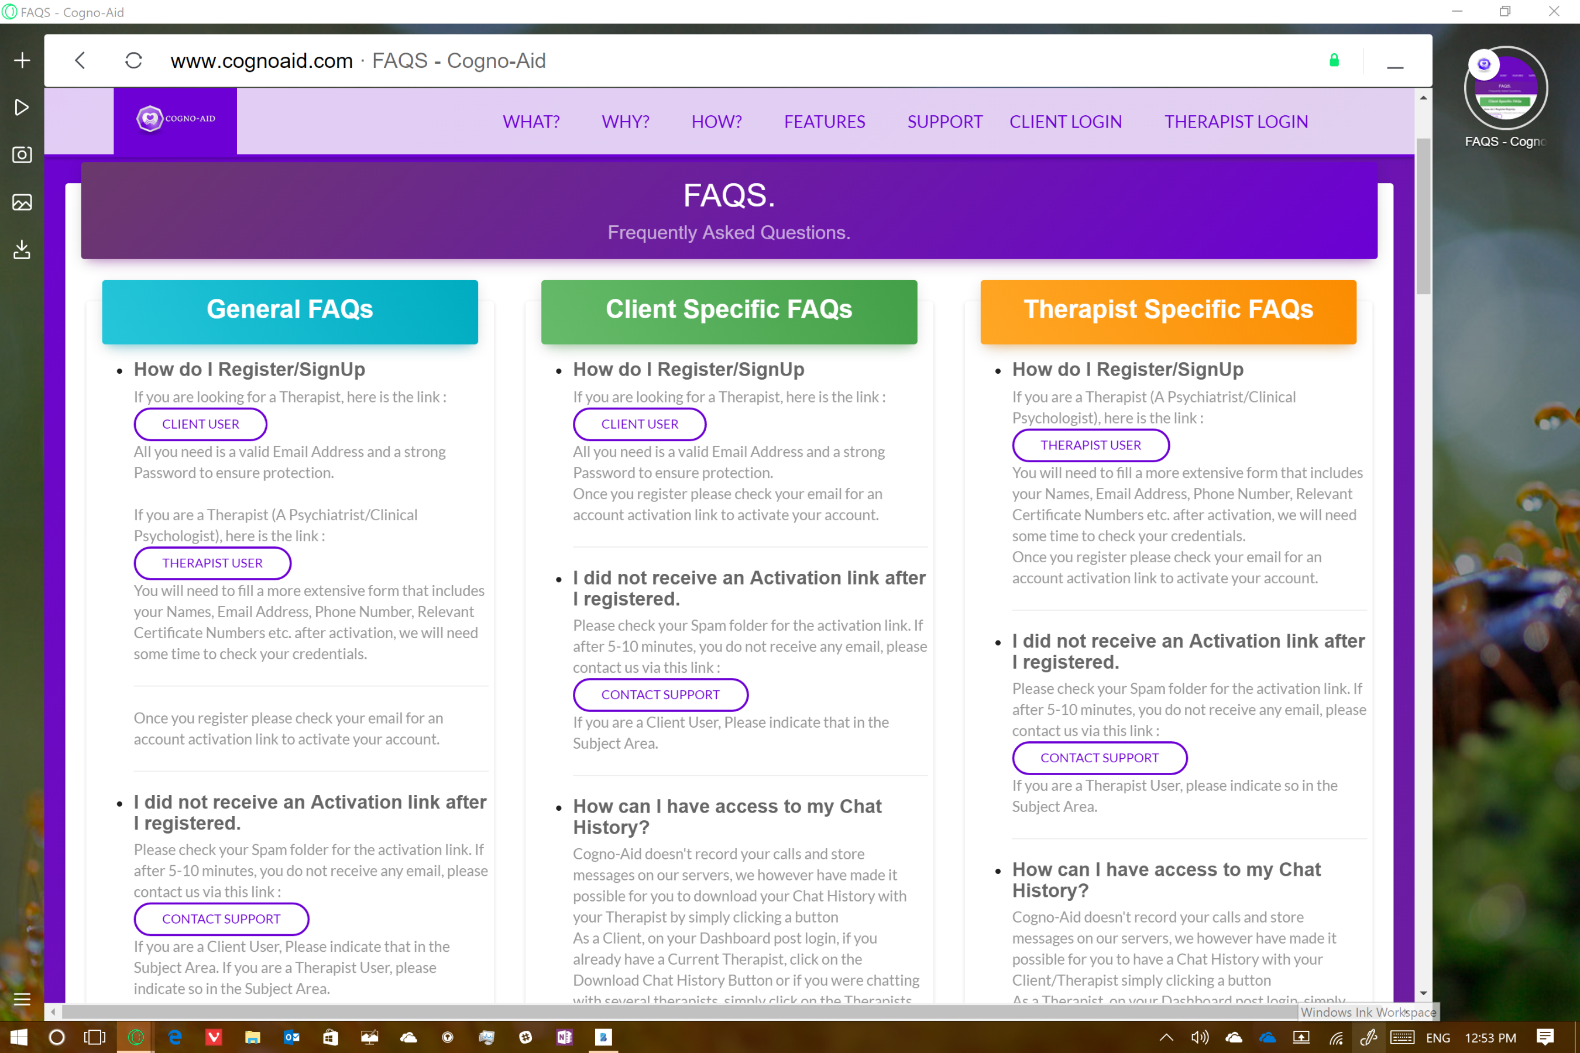Select the FAQS - Cogno tab thumbnail
This screenshot has width=1580, height=1053.
[1506, 88]
